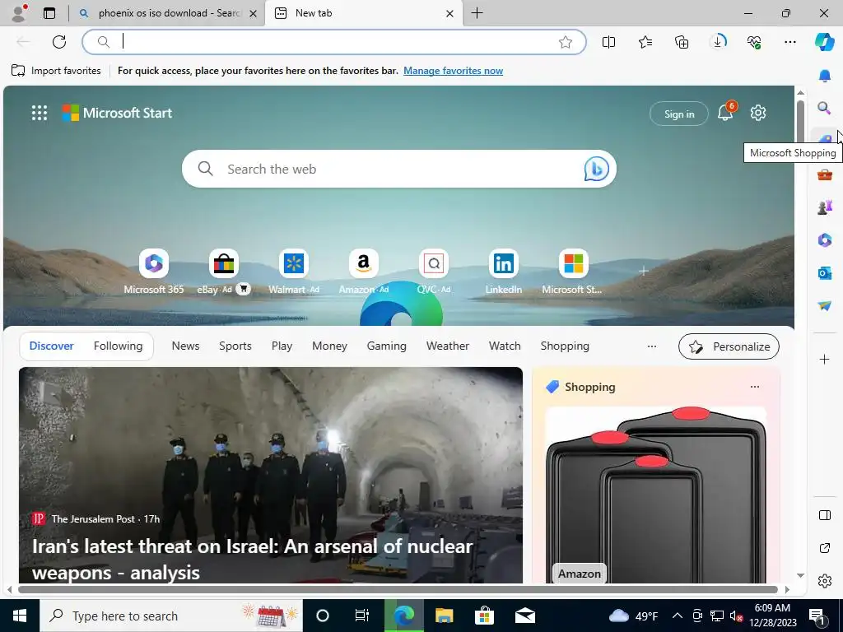
Task: Open Collections icon in toolbar
Action: (682, 42)
